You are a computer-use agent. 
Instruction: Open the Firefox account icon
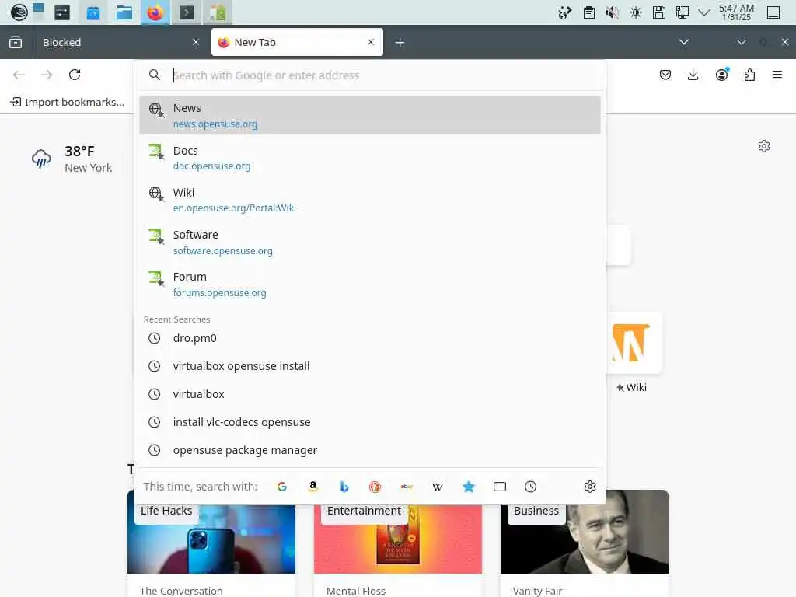tap(722, 75)
